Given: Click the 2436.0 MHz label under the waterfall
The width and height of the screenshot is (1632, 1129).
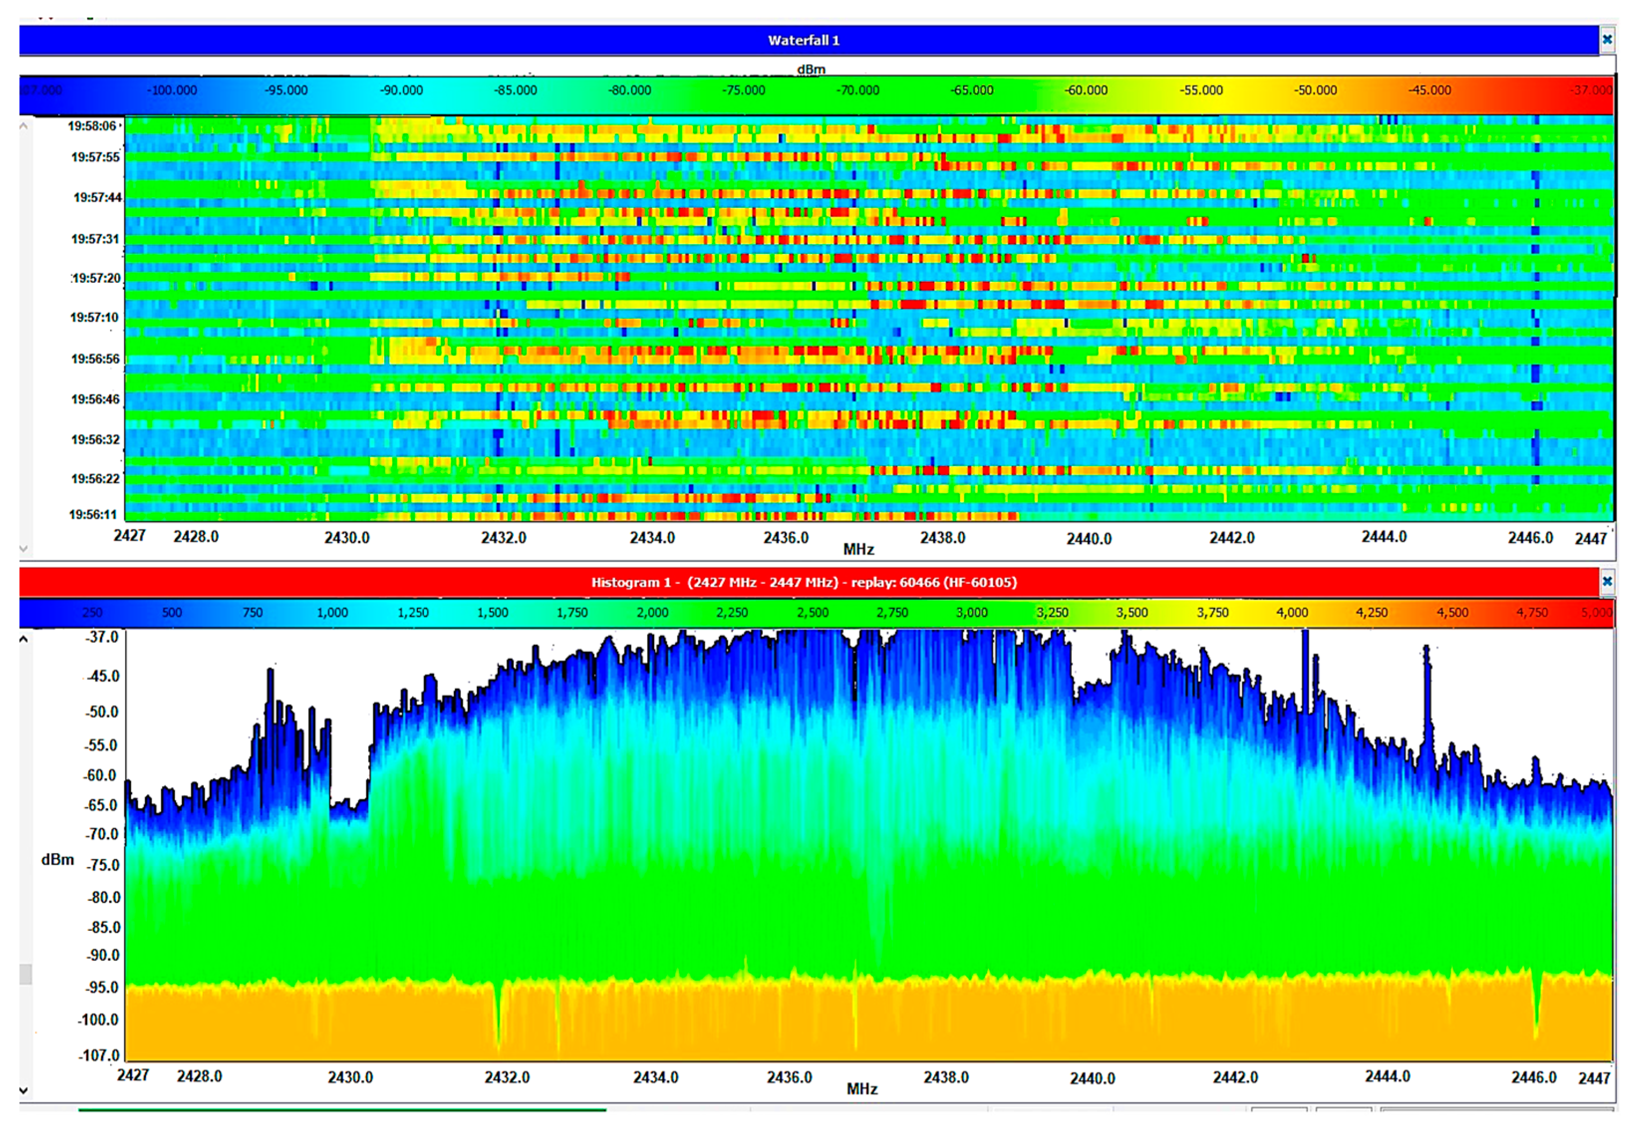Looking at the screenshot, I should [x=785, y=538].
